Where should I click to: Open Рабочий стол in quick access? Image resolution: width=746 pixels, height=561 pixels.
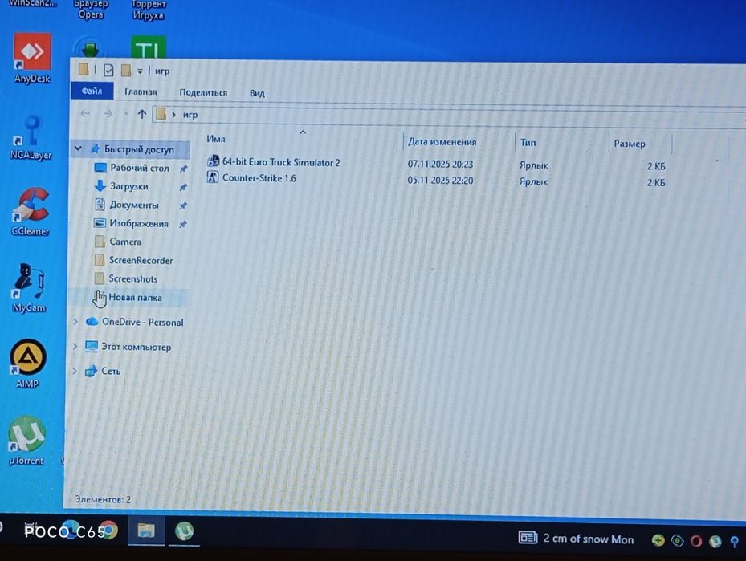(x=140, y=168)
